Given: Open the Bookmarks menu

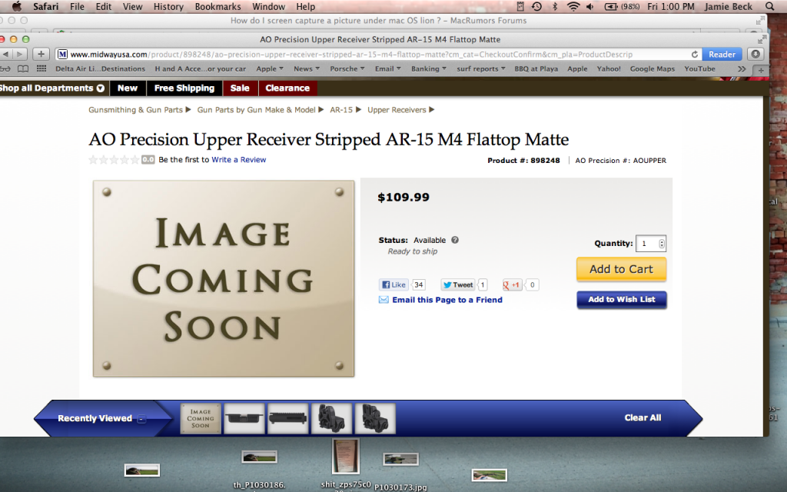Looking at the screenshot, I should coord(218,6).
